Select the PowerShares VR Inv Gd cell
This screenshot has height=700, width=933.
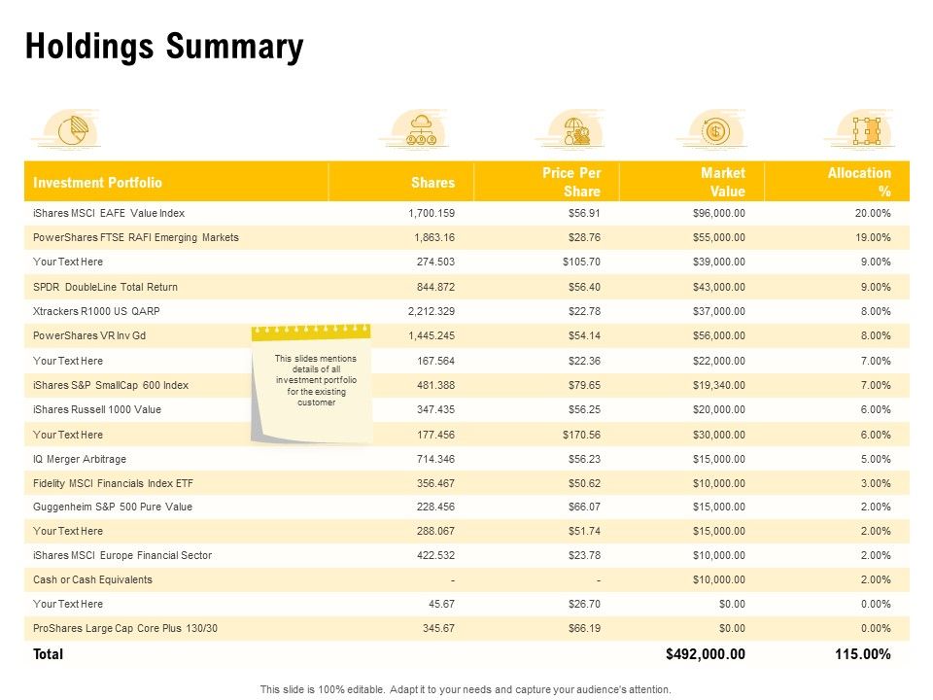(89, 335)
